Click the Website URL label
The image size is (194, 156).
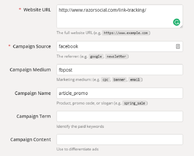(x=37, y=10)
